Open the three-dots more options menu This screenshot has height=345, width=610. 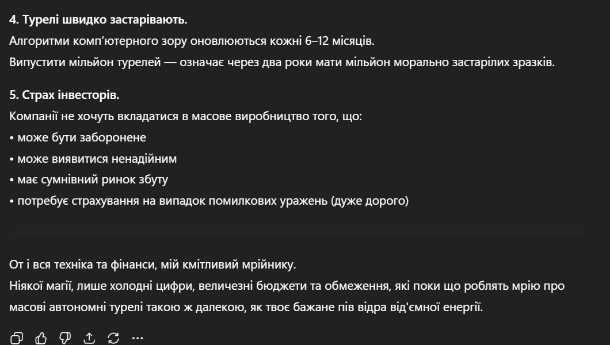pyautogui.click(x=138, y=338)
